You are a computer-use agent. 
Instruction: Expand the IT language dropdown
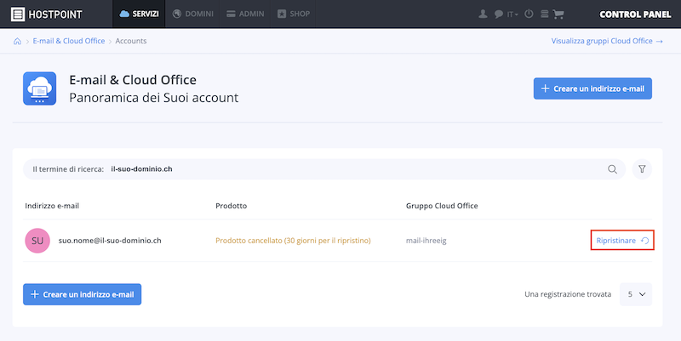[512, 14]
